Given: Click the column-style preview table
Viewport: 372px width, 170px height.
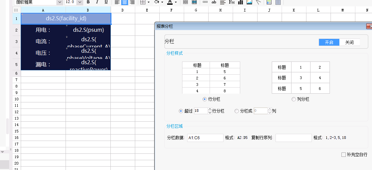Looking at the screenshot, I should pyautogui.click(x=301, y=78).
